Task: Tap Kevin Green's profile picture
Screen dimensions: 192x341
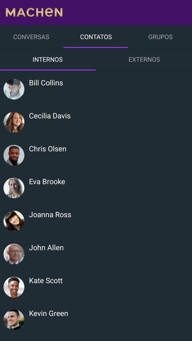Action: point(14,320)
